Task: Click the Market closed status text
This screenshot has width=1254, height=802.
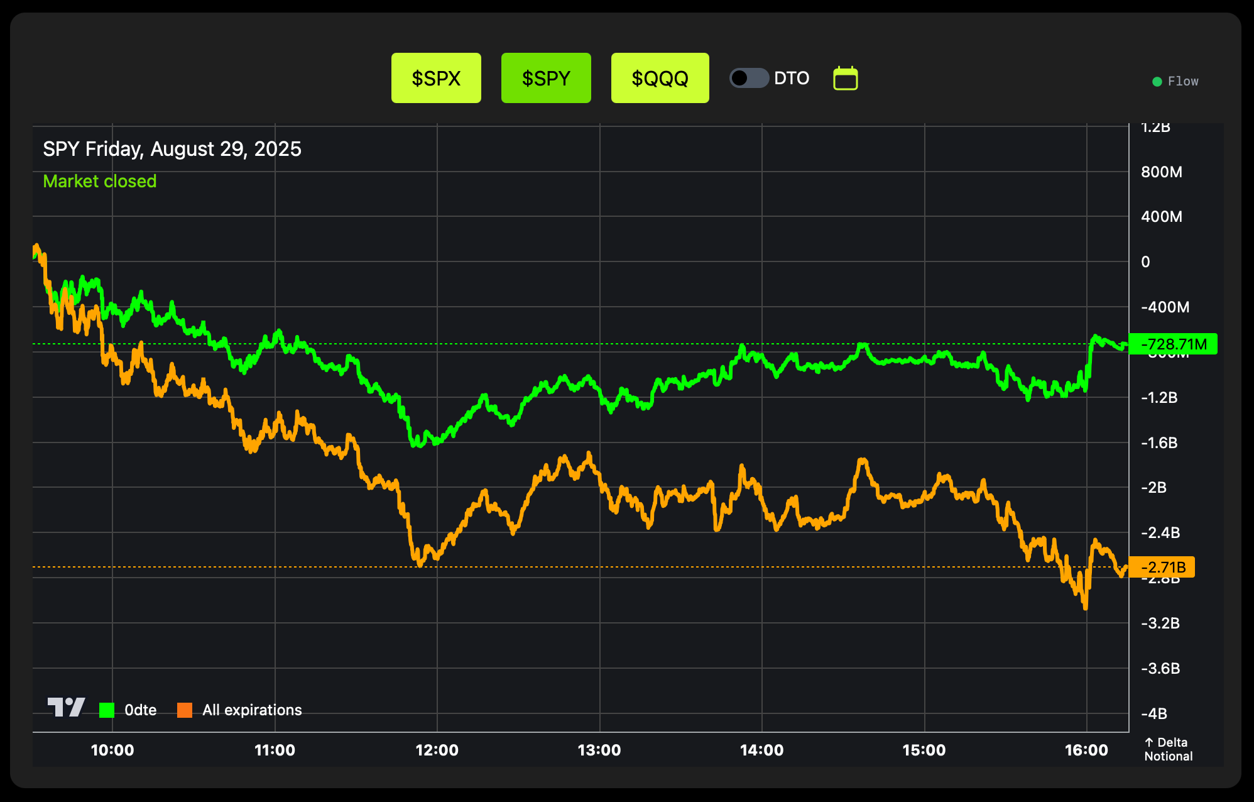Action: pyautogui.click(x=99, y=181)
